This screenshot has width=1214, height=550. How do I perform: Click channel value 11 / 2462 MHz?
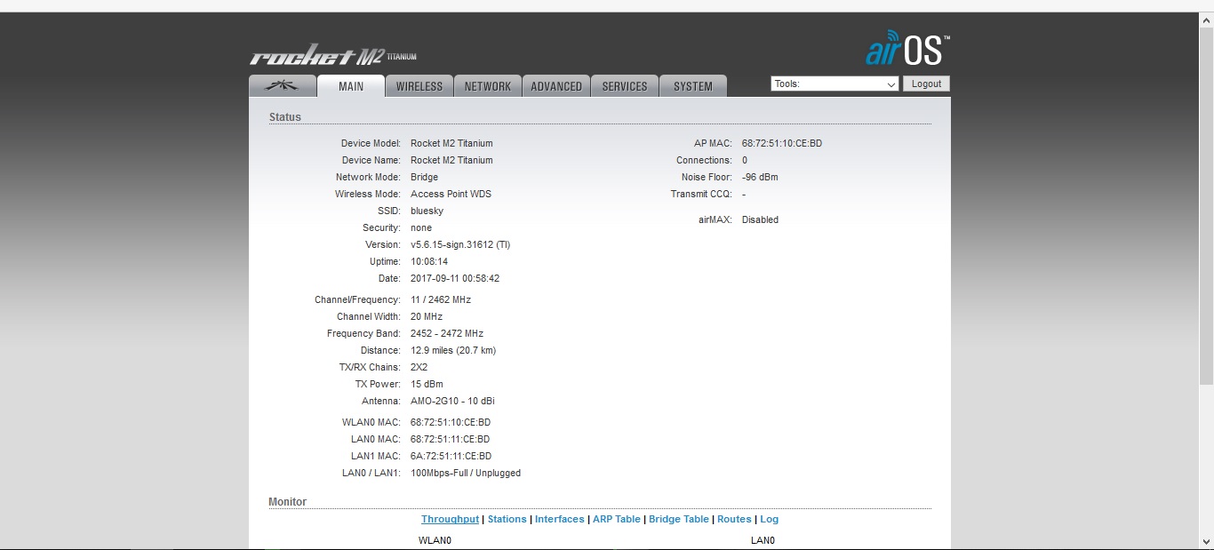coord(441,299)
